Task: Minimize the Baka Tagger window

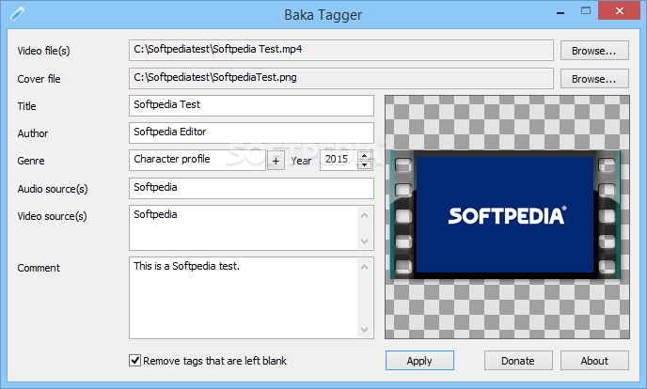Action: pos(560,12)
